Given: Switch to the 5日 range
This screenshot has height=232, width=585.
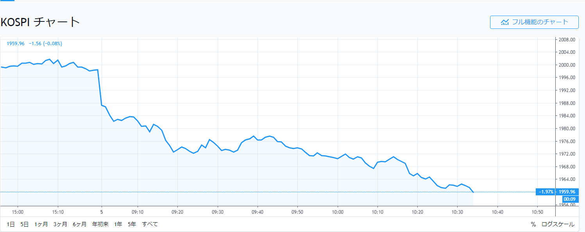Looking at the screenshot, I should 24,224.
